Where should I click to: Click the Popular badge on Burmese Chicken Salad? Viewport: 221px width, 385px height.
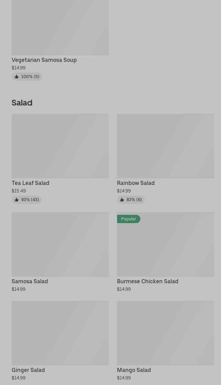click(129, 219)
